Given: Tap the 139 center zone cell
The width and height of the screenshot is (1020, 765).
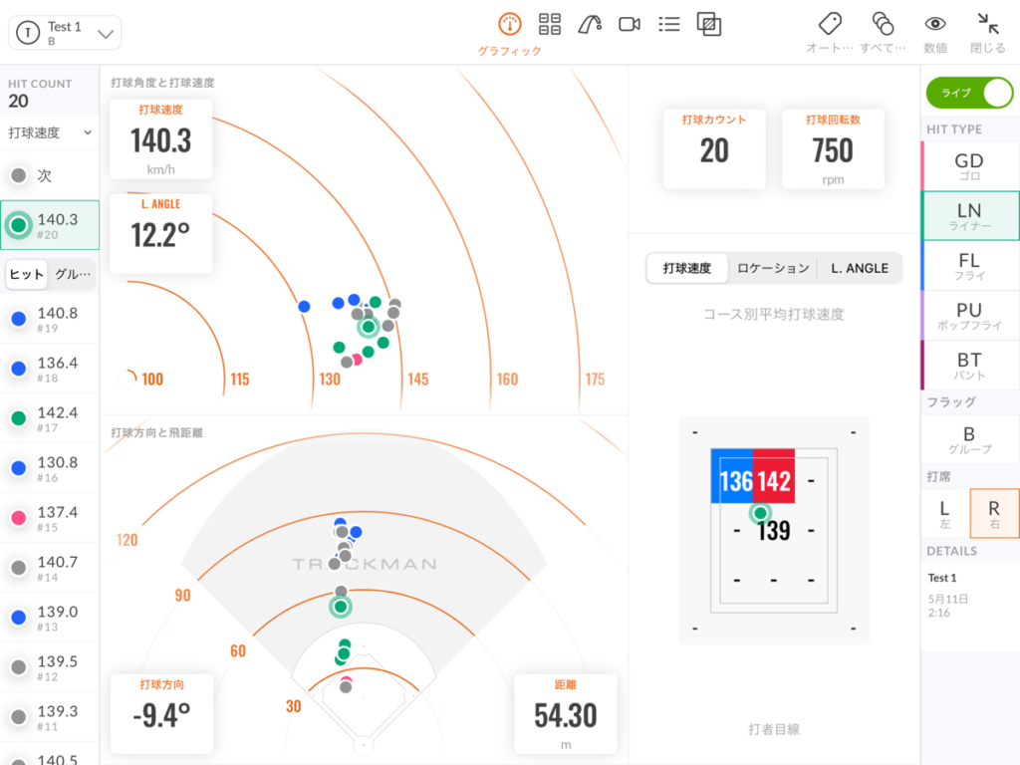Looking at the screenshot, I should pyautogui.click(x=773, y=531).
